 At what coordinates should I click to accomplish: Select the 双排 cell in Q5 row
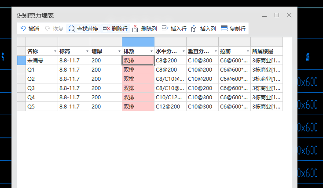point(138,107)
